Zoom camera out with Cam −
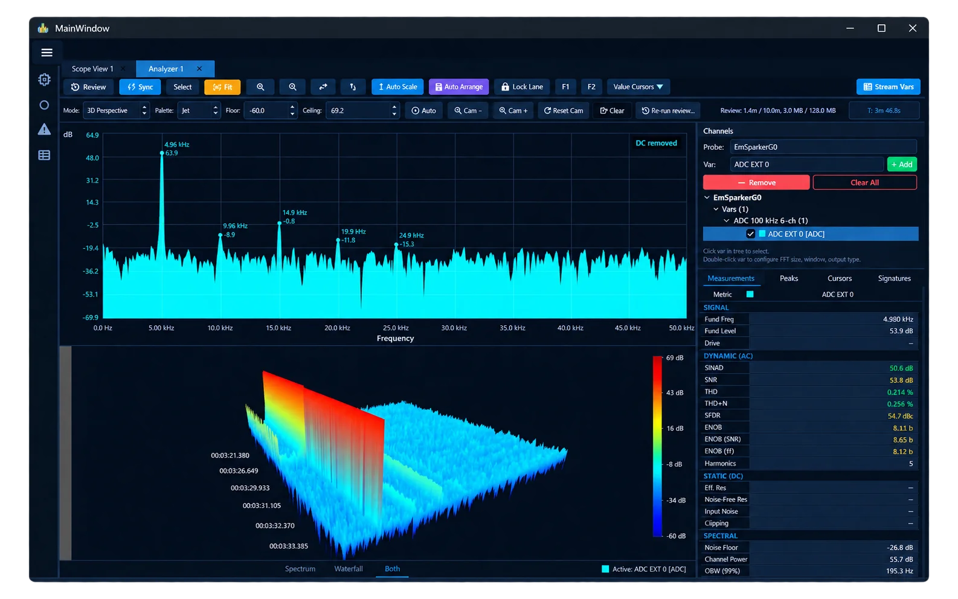 tap(468, 111)
